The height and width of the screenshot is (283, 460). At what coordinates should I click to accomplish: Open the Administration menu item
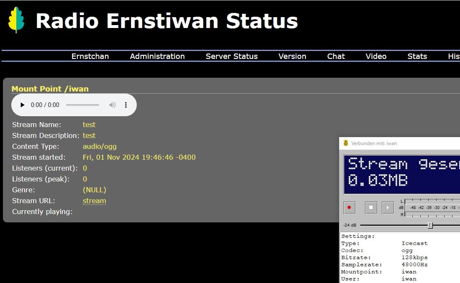click(157, 56)
